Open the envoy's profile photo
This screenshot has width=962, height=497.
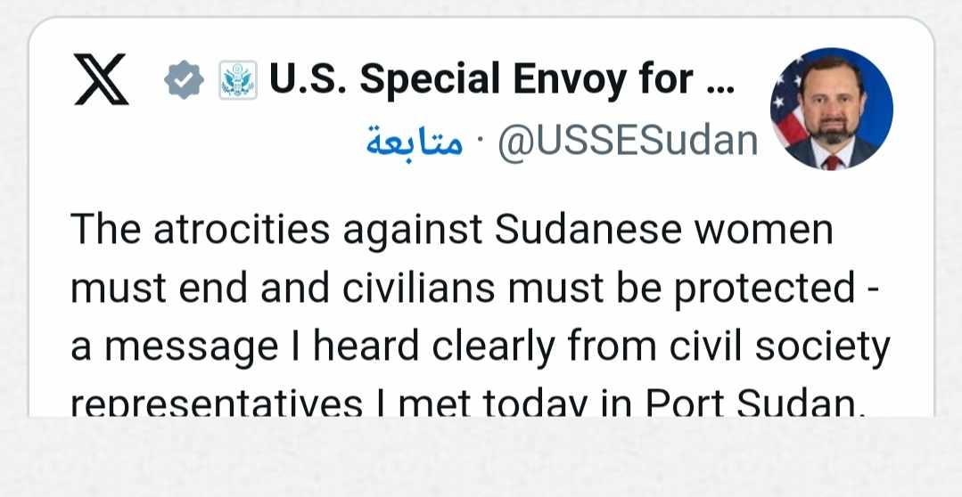click(x=831, y=109)
